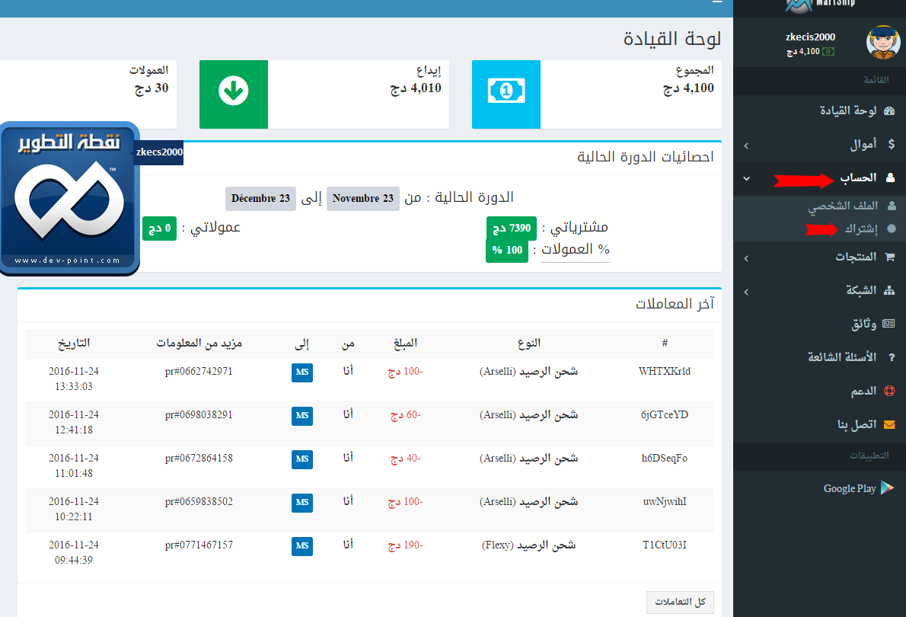Click the green 100 % commissions badge
Screen dimensions: 906x617
click(507, 251)
